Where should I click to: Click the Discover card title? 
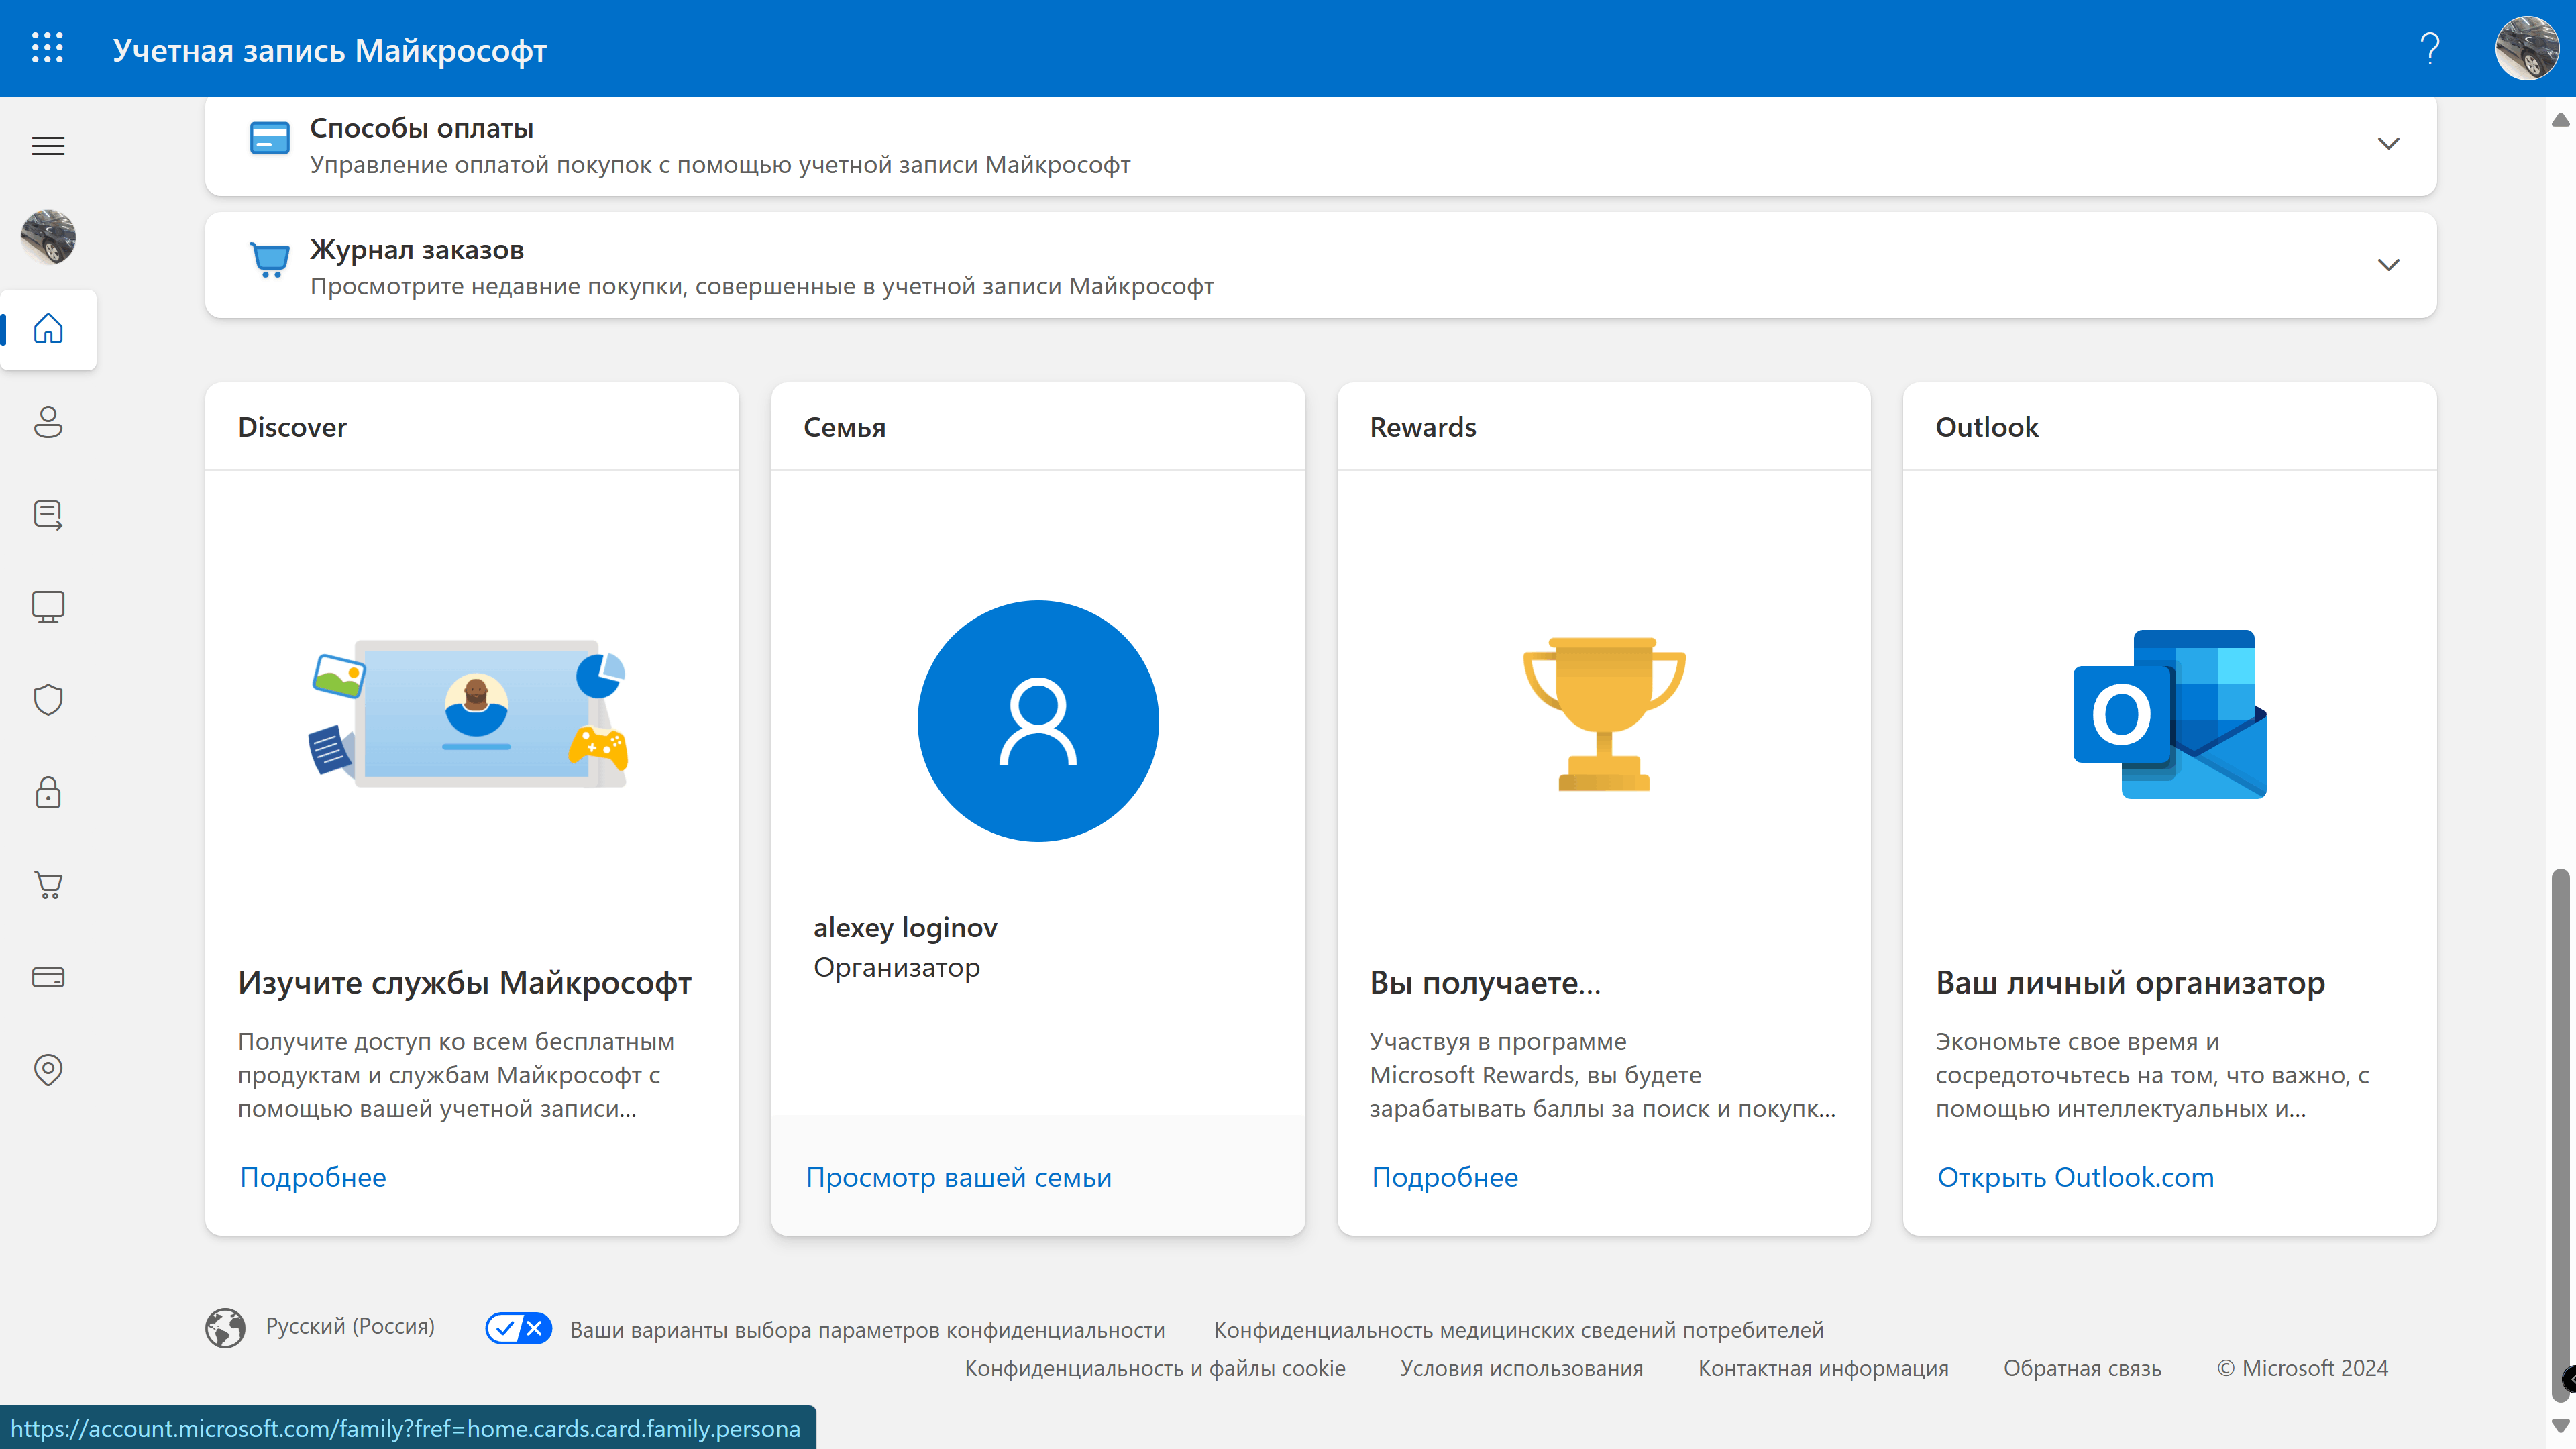[292, 427]
